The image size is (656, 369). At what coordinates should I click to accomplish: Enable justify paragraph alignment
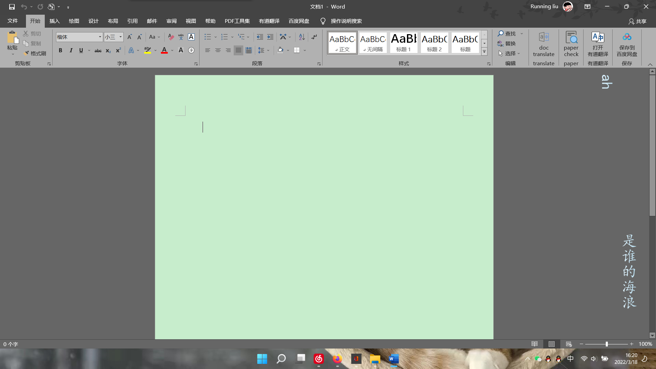pos(238,51)
